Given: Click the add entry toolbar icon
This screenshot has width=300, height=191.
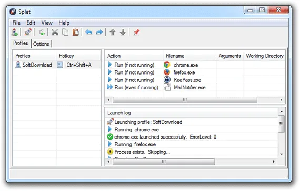Looking at the screenshot, I should coord(42,32).
